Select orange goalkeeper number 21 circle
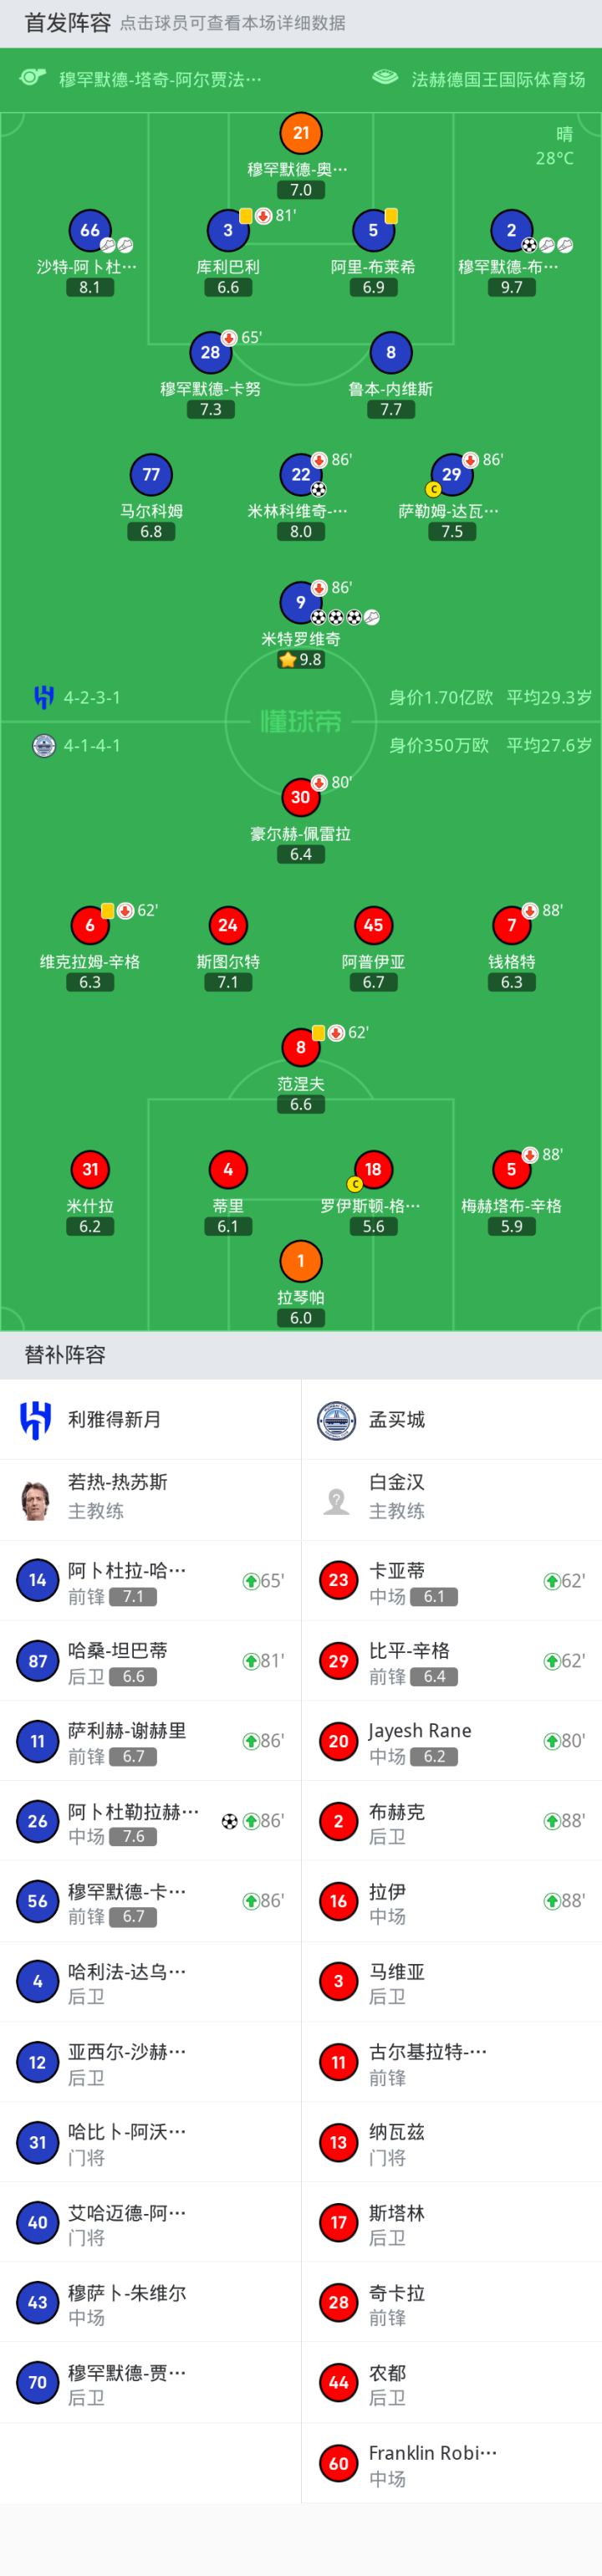 [300, 132]
